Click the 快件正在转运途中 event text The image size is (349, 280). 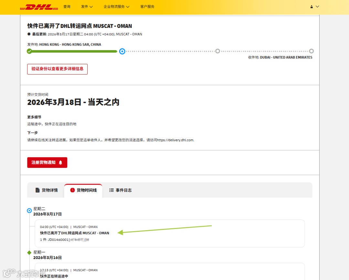(x=54, y=276)
